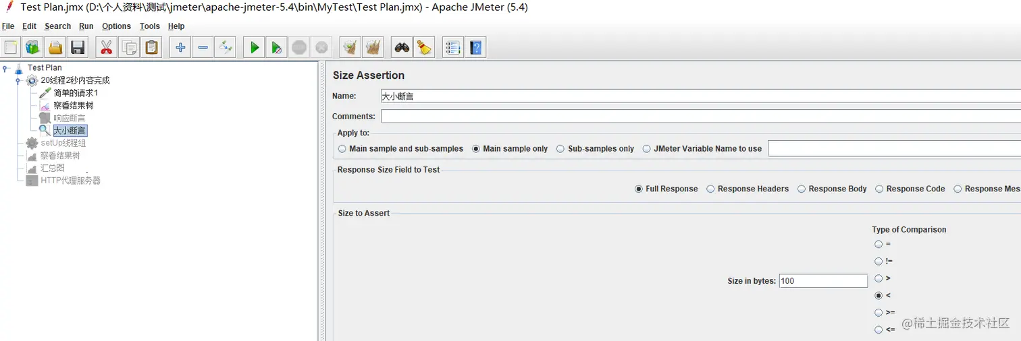The width and height of the screenshot is (1021, 341).
Task: Click the Test Plan flask icon
Action: 19,67
